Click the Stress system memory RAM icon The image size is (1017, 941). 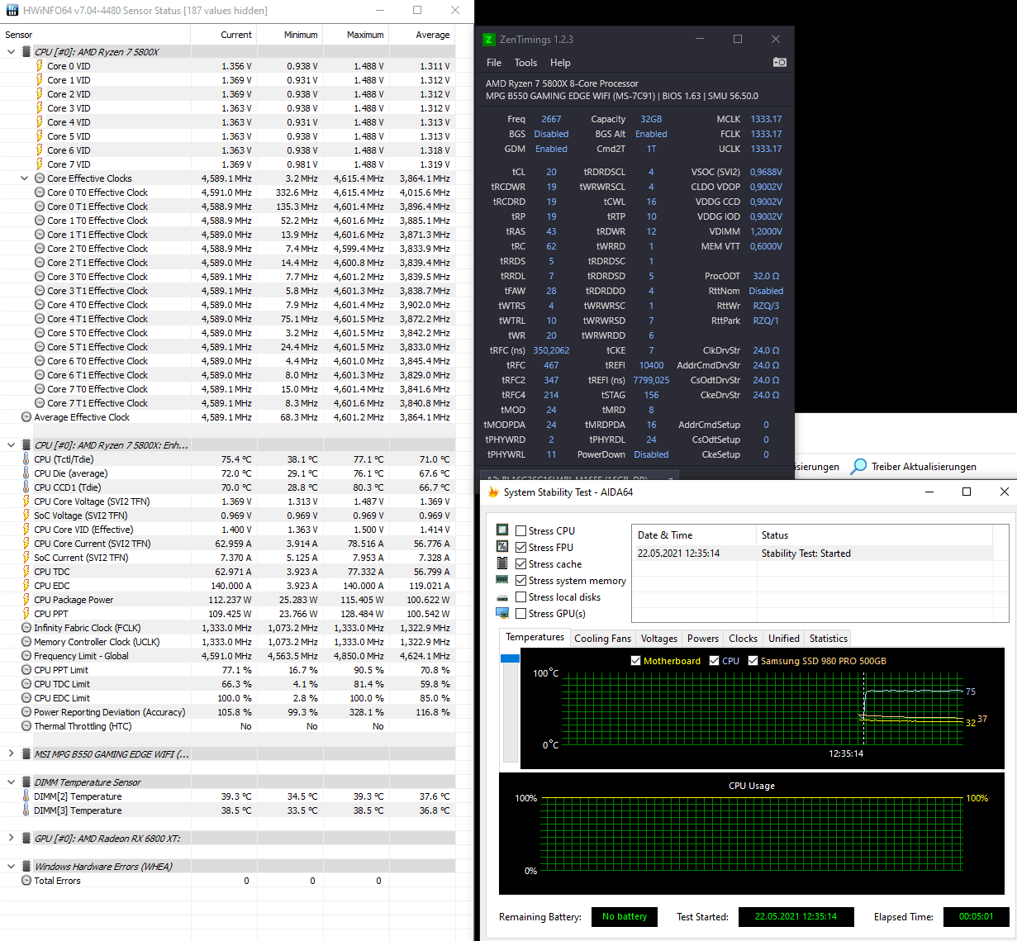click(502, 580)
